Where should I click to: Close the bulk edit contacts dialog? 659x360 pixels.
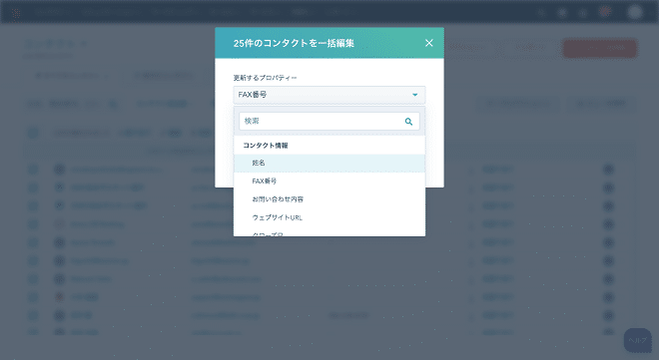(x=428, y=43)
